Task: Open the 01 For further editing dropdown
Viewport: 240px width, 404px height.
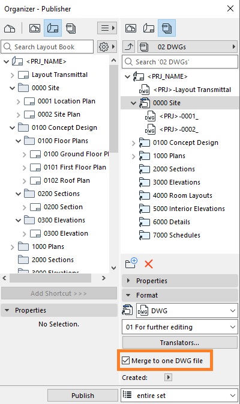Action: pos(180,327)
